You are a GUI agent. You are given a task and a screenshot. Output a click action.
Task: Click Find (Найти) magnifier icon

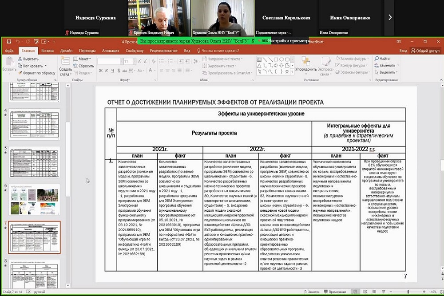(x=377, y=59)
